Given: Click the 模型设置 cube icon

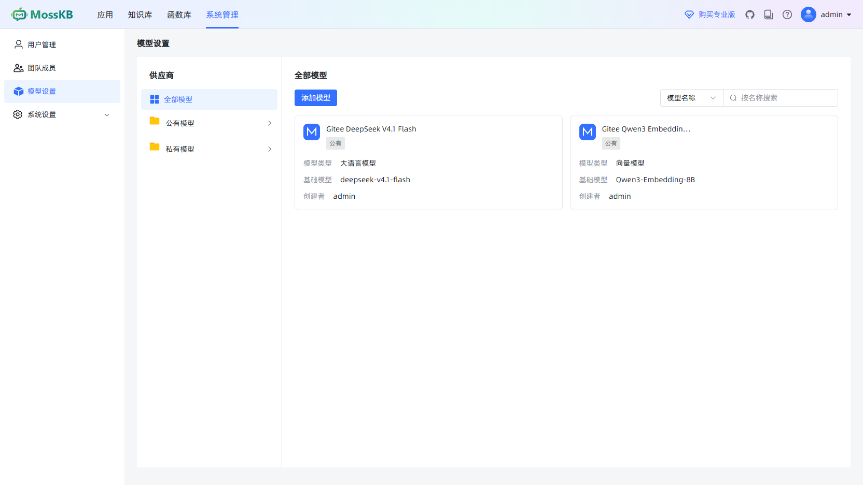Looking at the screenshot, I should pyautogui.click(x=19, y=91).
